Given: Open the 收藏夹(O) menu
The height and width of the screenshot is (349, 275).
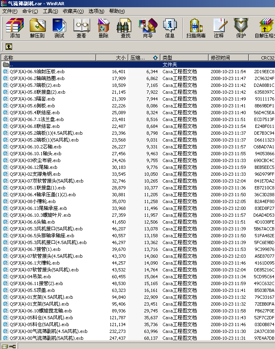Looking at the screenshot, I should pos(73,11).
